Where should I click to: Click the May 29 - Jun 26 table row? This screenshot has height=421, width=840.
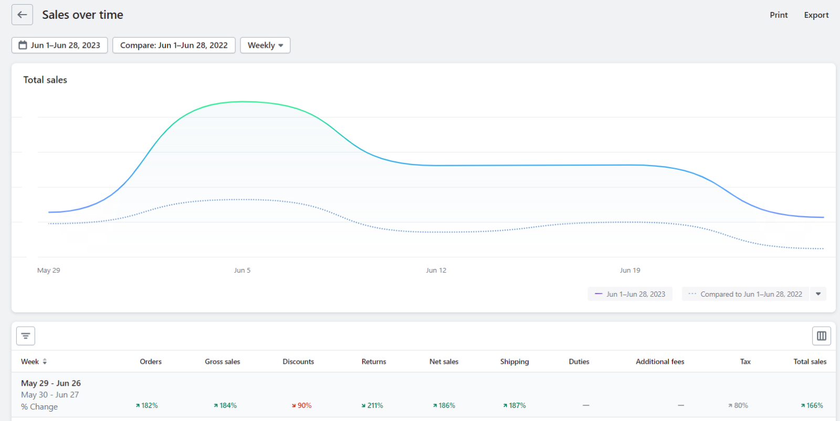pyautogui.click(x=51, y=383)
